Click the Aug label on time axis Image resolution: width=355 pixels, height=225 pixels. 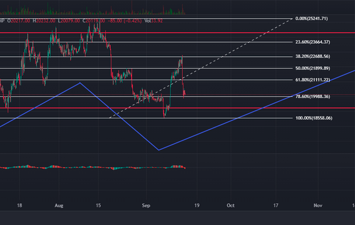point(59,206)
